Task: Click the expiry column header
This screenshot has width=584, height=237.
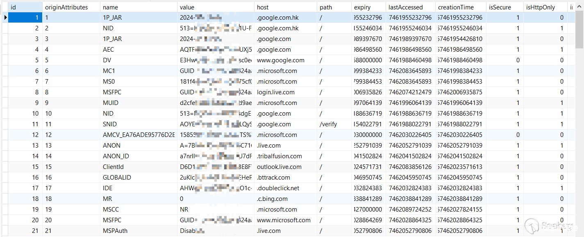Action: coord(368,7)
